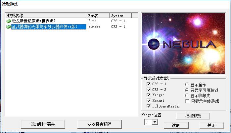
Task: Enable the 只显示主体游戏 checkbox
Action: (187, 101)
